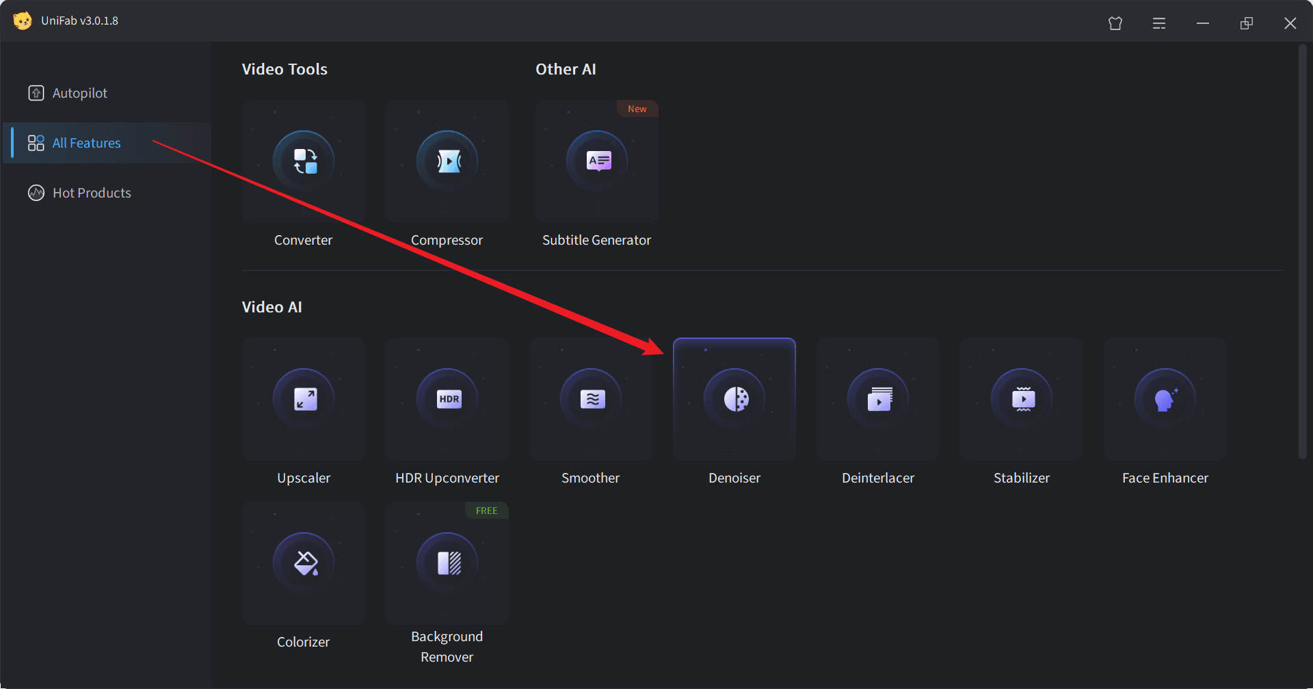Click the Video Tools heading
The height and width of the screenshot is (689, 1313).
284,69
